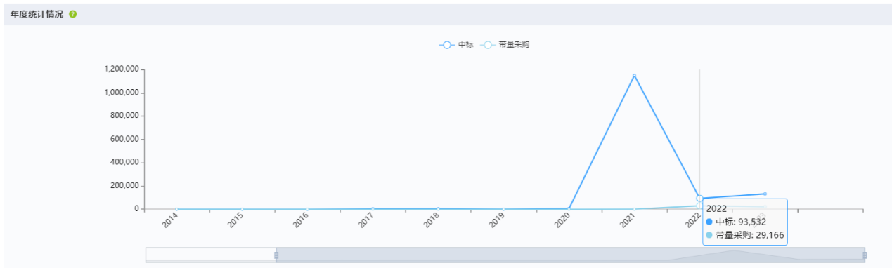The width and height of the screenshot is (892, 268).
Task: Click the right handle of the zoom slider
Action: coord(865,255)
